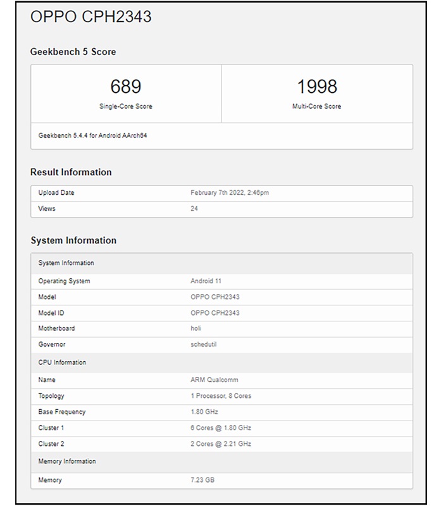
Task: Select the governor value schedutil
Action: click(203, 344)
